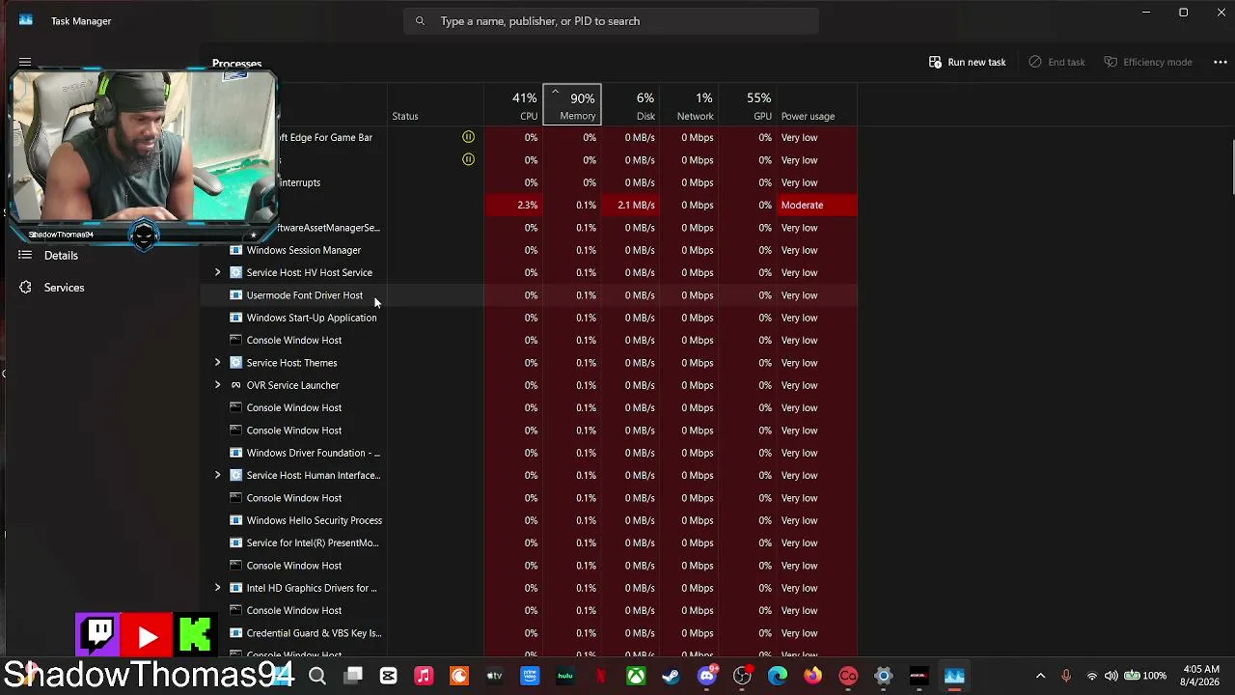Open Discord from the taskbar

[707, 676]
